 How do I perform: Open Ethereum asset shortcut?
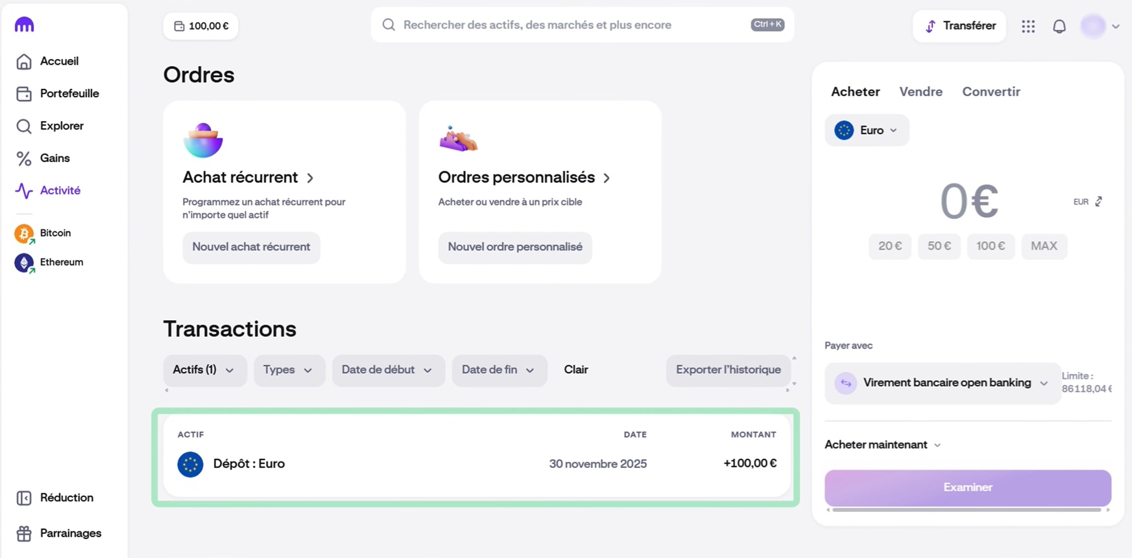click(49, 262)
